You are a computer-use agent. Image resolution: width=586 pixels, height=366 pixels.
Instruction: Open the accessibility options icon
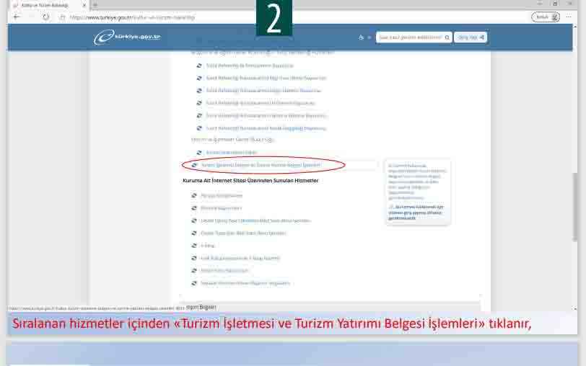(361, 37)
